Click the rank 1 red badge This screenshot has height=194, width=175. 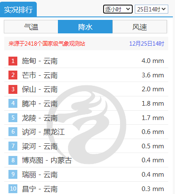point(13,61)
